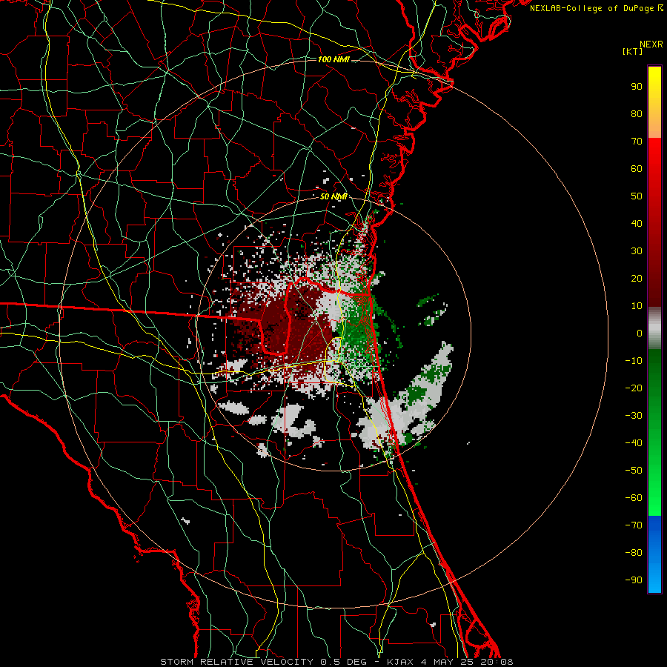Click the -80 value on the velocity scale

click(634, 553)
